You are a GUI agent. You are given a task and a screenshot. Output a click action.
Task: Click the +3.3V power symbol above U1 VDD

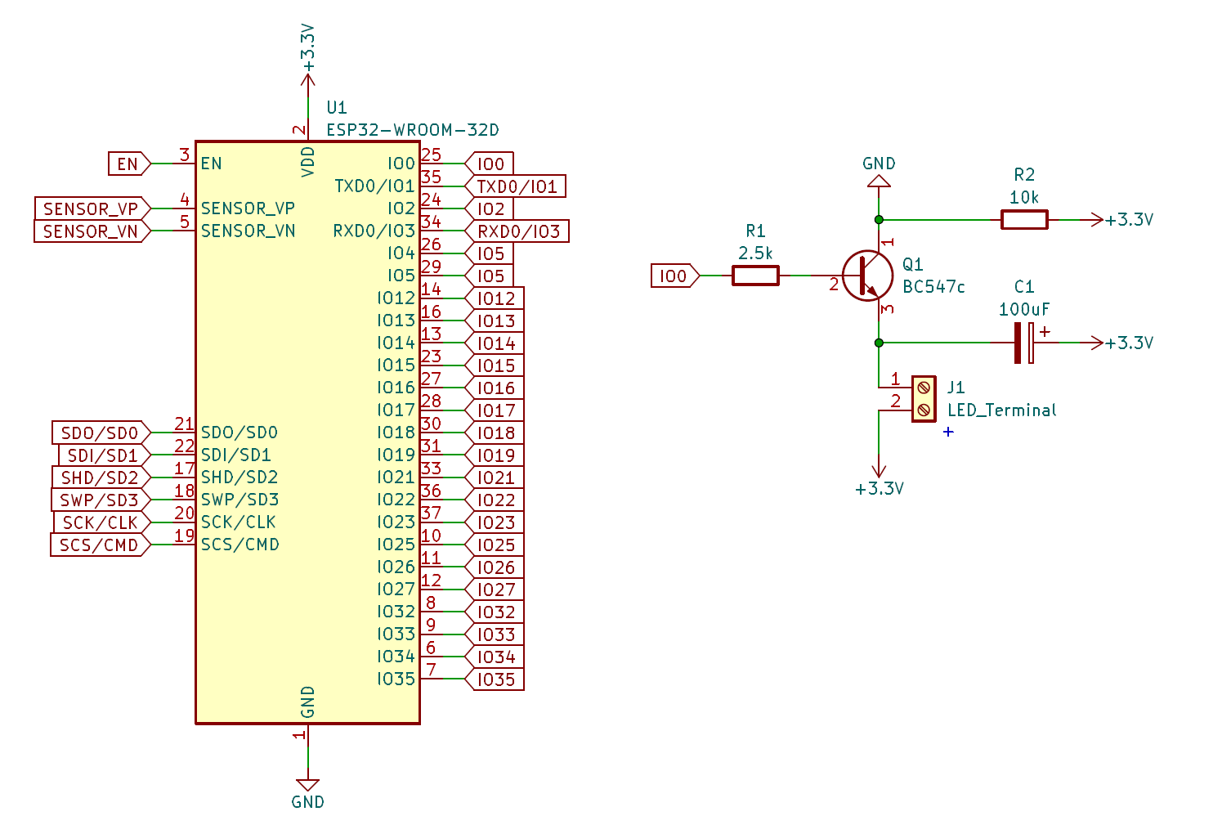(x=307, y=80)
